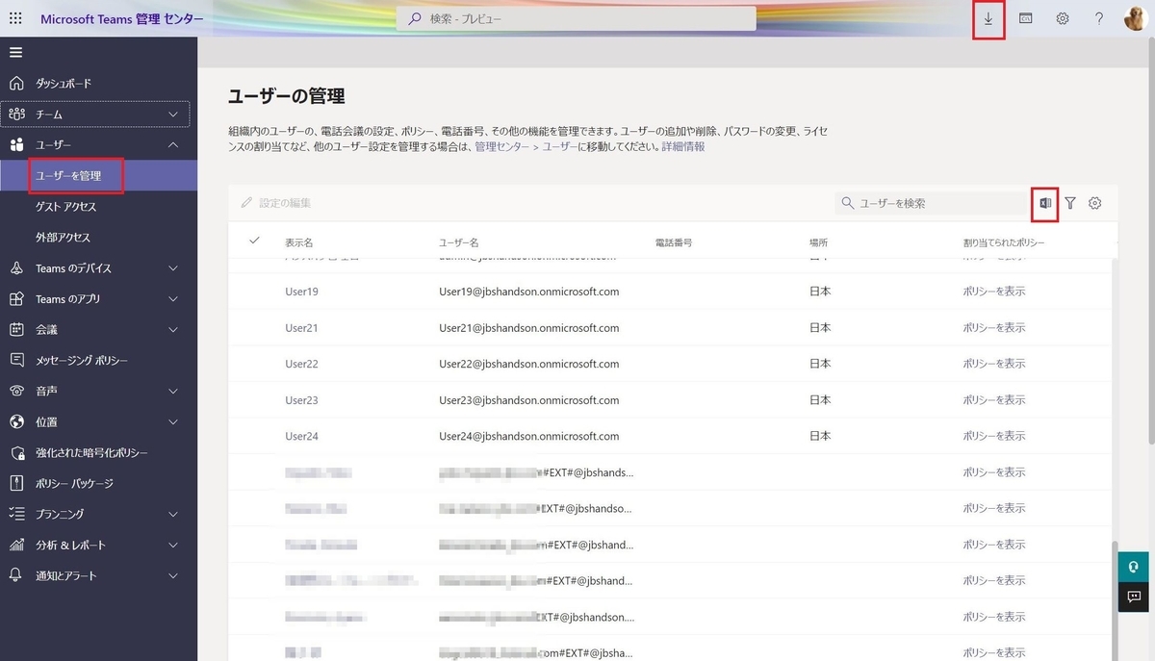Click the Teams devices bell icon
Image resolution: width=1155 pixels, height=661 pixels.
(x=16, y=267)
